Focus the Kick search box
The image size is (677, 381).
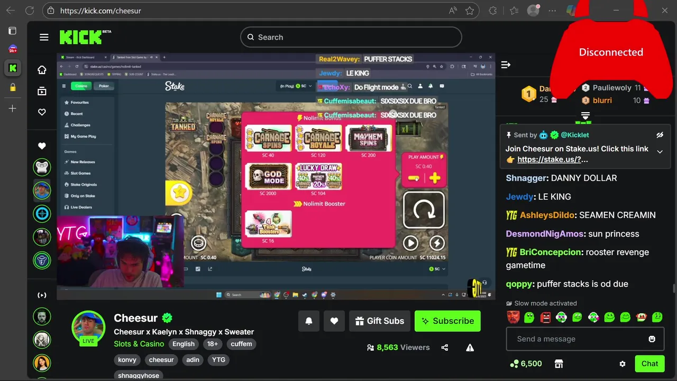pyautogui.click(x=351, y=37)
